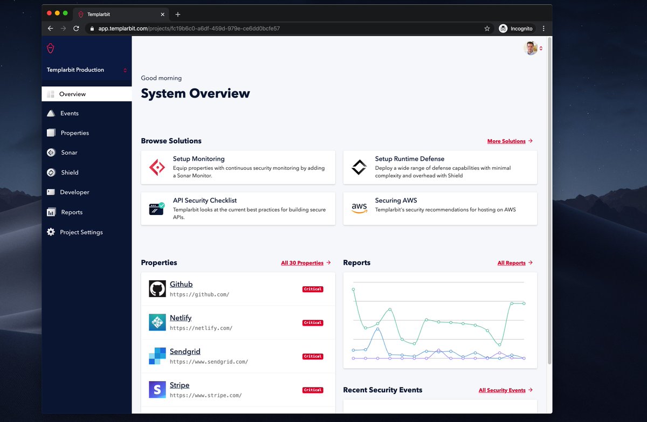Click the AWS logo icon

click(x=359, y=209)
